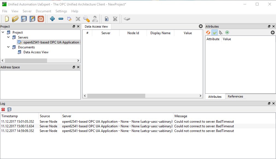This screenshot has height=159, width=276.
Task: Switch to the References tab
Action: point(236,96)
